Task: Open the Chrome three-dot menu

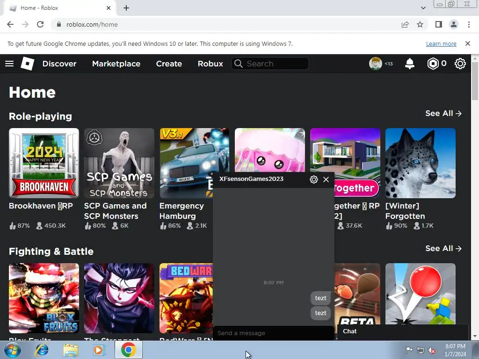Action: (x=469, y=24)
